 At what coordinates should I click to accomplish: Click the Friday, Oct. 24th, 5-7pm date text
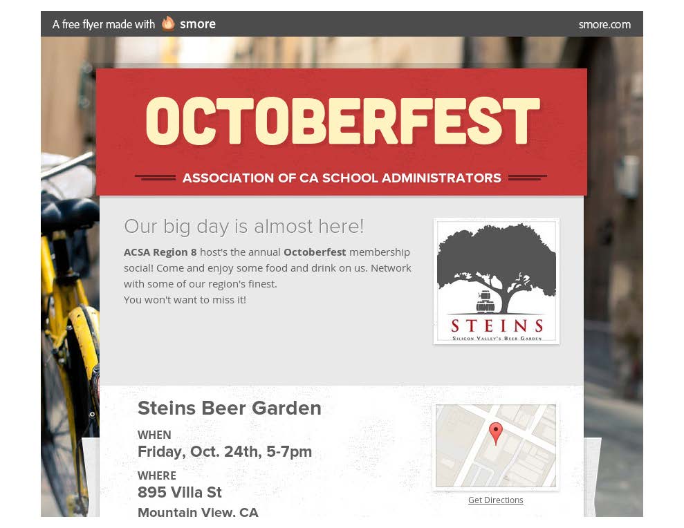[x=225, y=452]
